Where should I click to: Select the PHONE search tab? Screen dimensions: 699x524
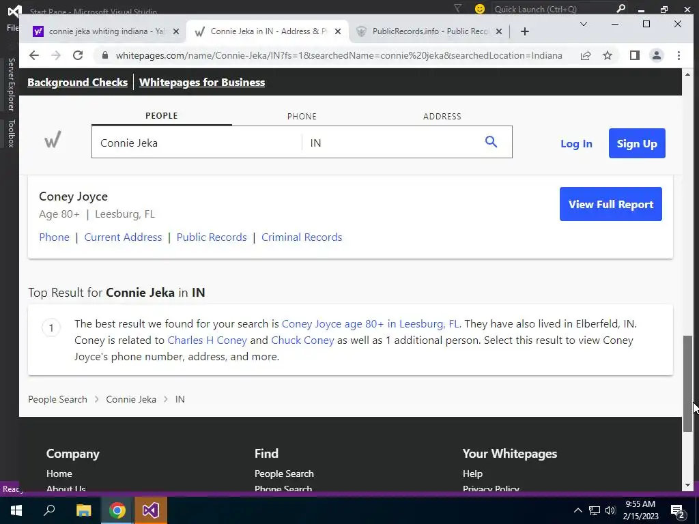302,116
